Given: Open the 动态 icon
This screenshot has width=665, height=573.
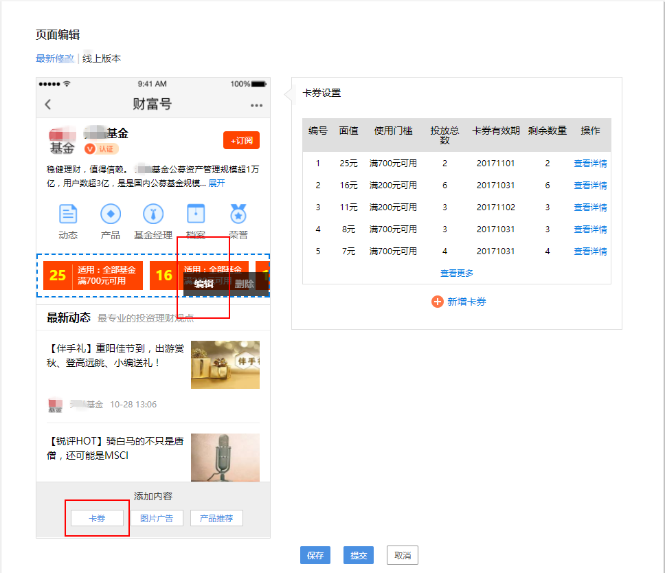Looking at the screenshot, I should pyautogui.click(x=68, y=214).
